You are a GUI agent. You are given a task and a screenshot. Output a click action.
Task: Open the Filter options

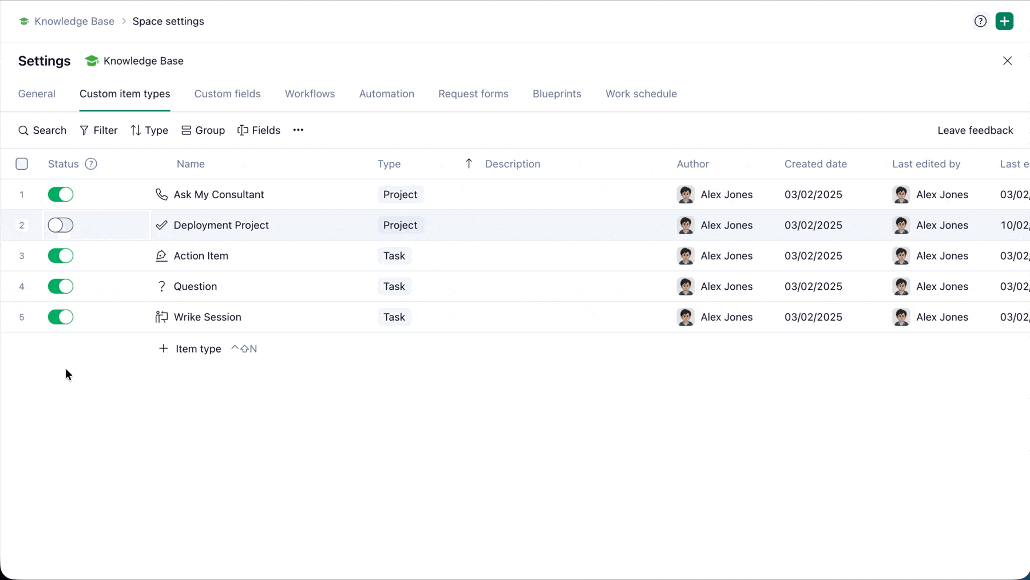point(98,130)
